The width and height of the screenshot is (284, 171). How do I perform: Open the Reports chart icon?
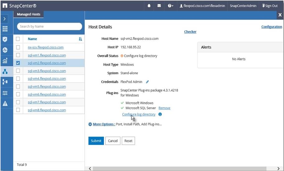coord(5,61)
